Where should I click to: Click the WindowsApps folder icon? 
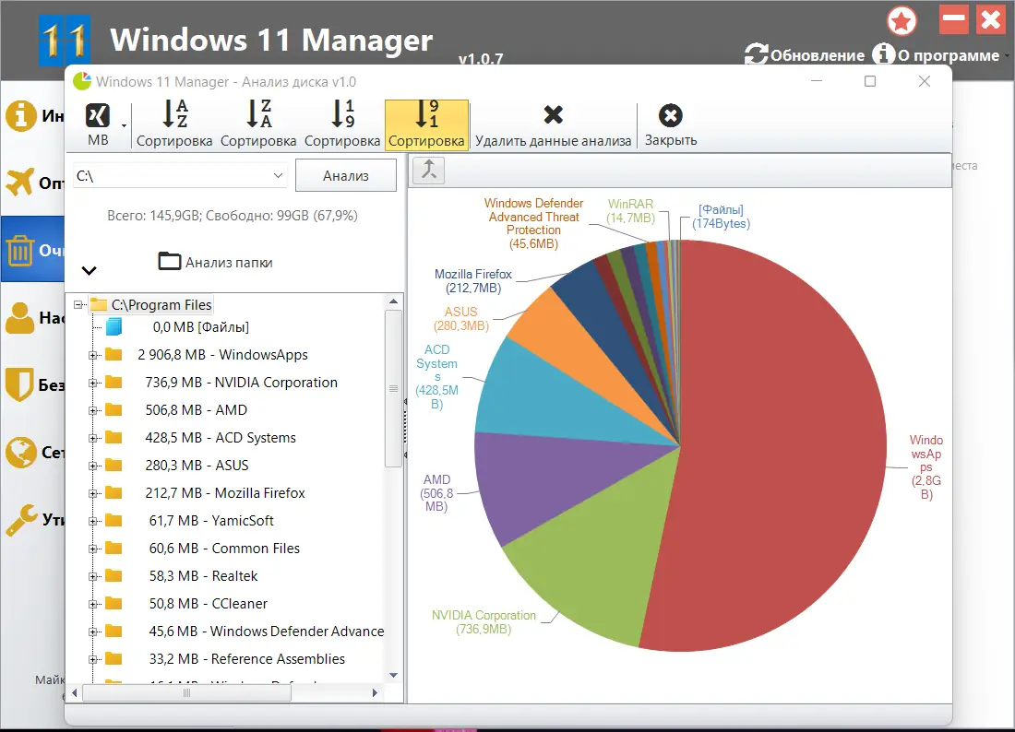pos(113,354)
